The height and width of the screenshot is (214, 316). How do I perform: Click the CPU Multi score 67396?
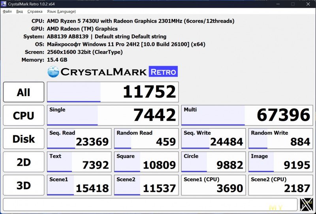coord(247,115)
